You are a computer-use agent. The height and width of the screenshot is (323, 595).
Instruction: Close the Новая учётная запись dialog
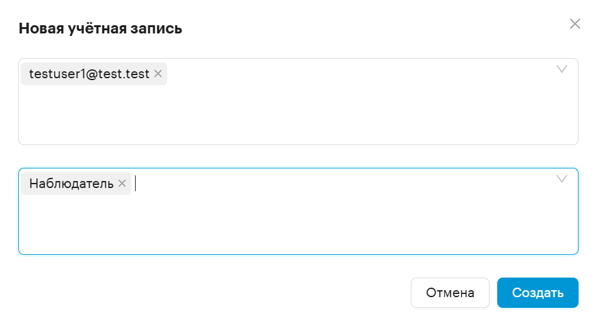click(575, 24)
